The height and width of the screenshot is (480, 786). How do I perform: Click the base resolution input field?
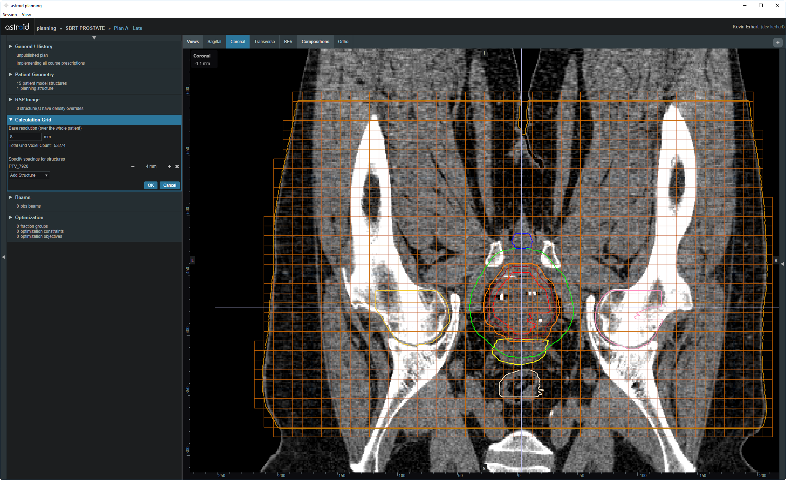pyautogui.click(x=25, y=137)
